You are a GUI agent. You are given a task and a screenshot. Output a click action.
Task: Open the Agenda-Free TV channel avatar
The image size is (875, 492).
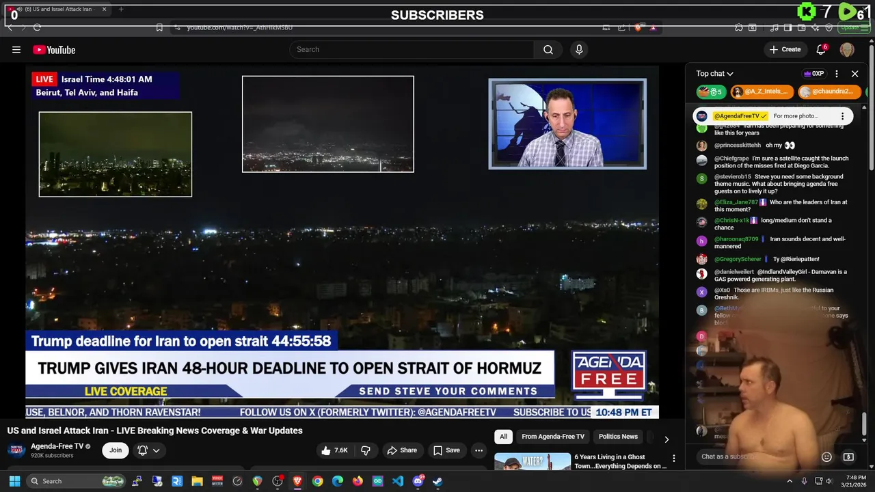pyautogui.click(x=16, y=450)
